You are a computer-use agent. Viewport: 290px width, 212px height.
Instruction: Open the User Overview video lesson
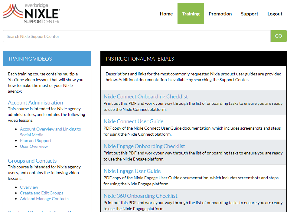[34, 146]
